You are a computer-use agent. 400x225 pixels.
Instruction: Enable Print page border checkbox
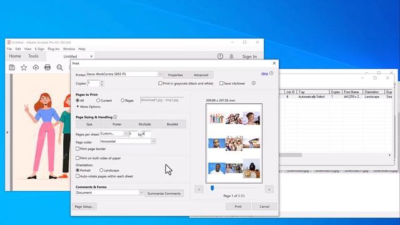77,149
